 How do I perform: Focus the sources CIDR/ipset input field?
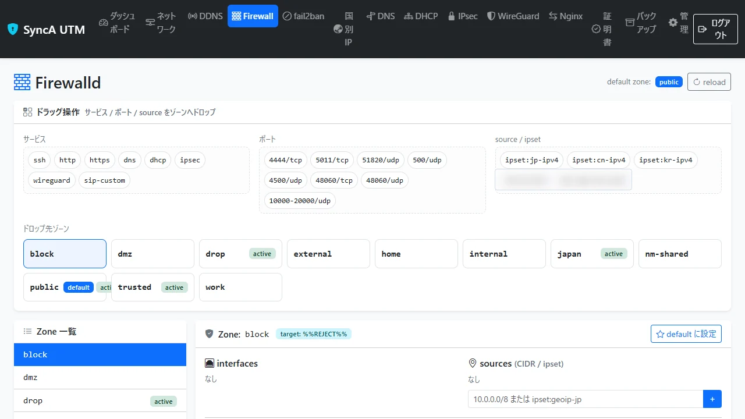(x=586, y=399)
